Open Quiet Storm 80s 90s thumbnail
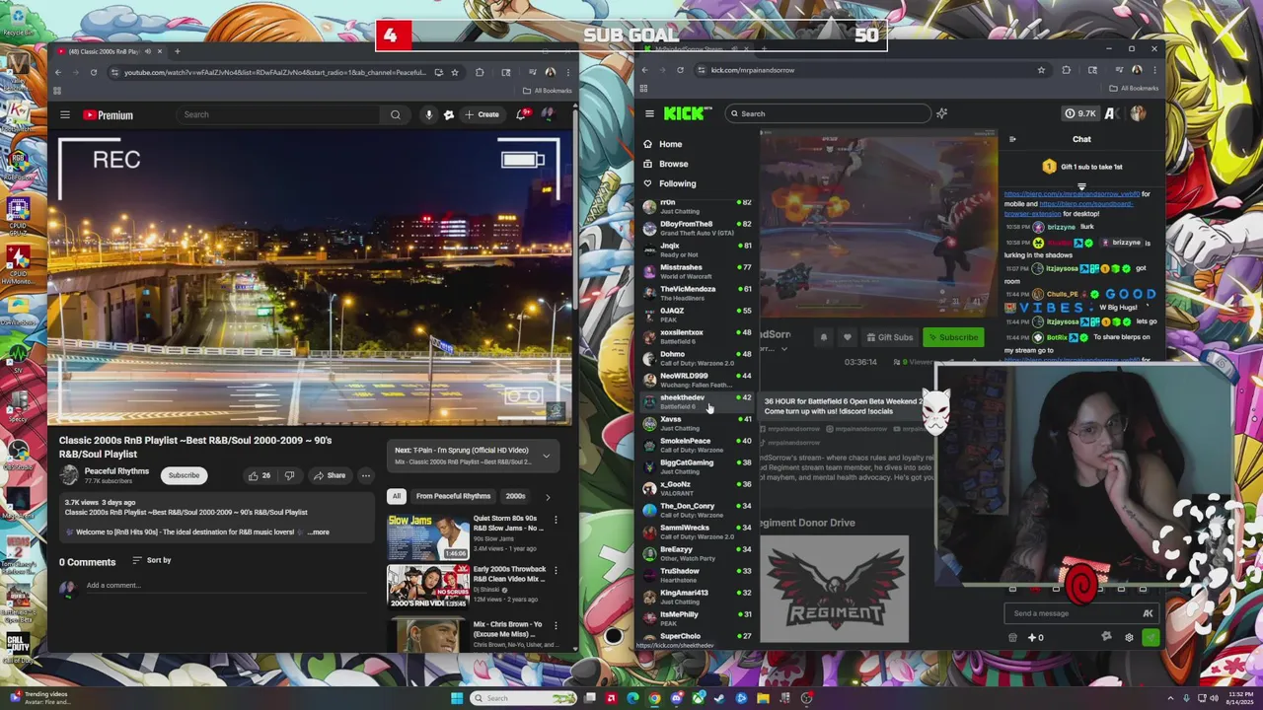The width and height of the screenshot is (1263, 710). (x=428, y=535)
